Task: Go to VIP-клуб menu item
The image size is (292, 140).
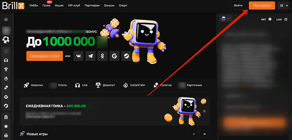Action: coord(74,5)
